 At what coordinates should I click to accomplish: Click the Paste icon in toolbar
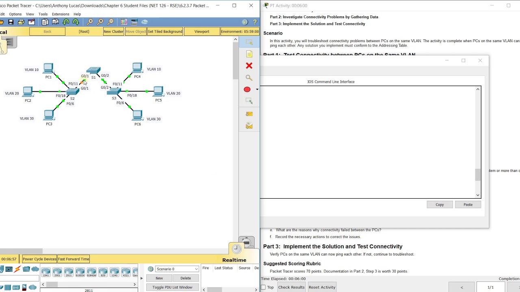click(x=55, y=22)
